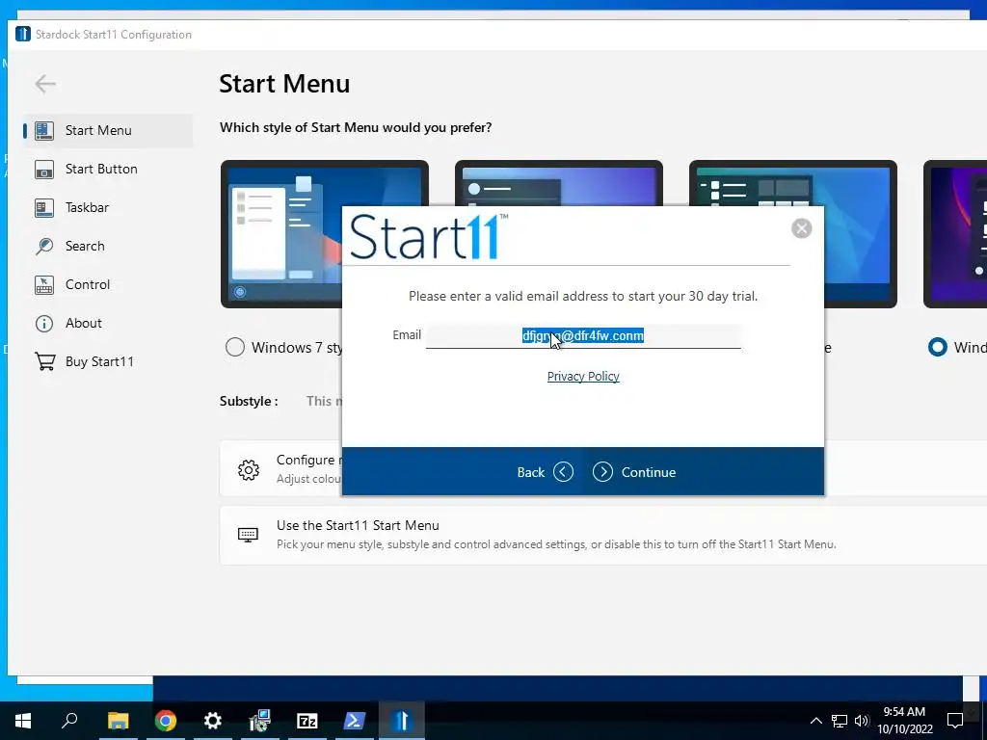
Task: Click the Substyle label
Action: (x=249, y=402)
